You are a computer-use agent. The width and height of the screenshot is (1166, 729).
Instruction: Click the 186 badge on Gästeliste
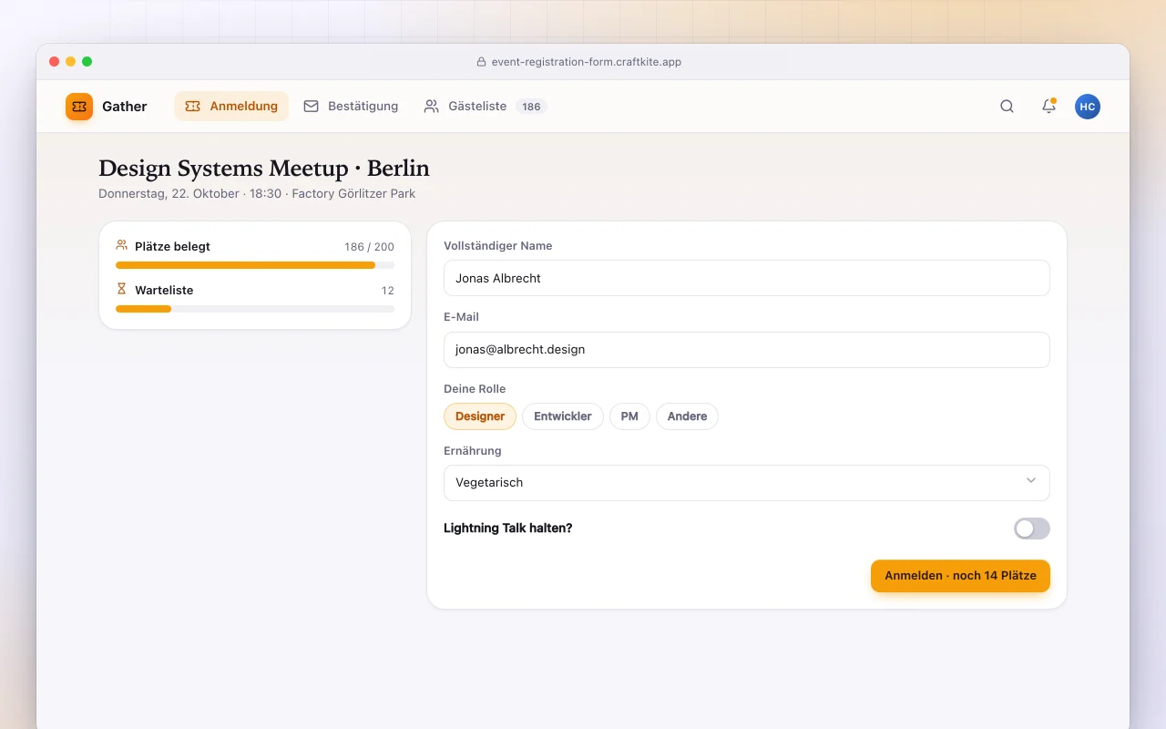531,107
